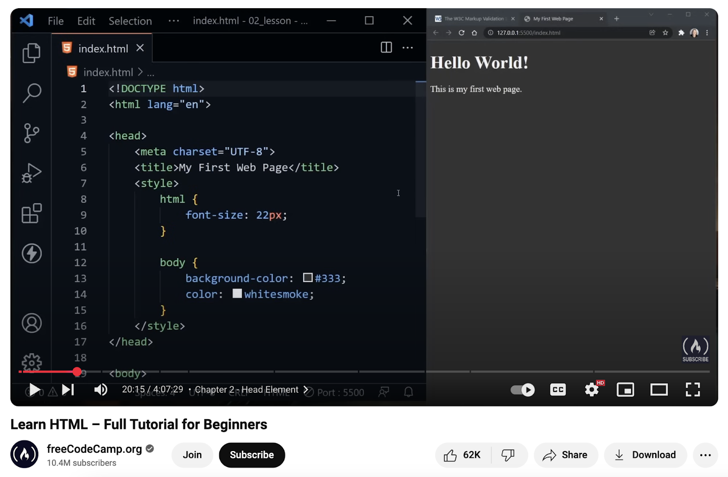Subscribe to freeCodeCamp.org channel

[252, 455]
